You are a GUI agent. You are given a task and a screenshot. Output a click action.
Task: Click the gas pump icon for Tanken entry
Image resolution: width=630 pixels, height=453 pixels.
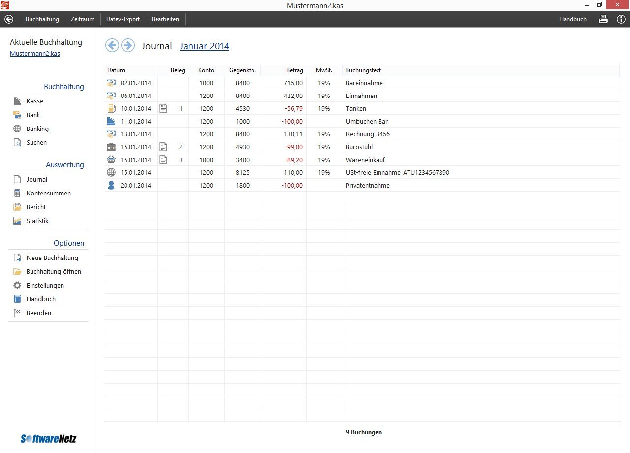[x=111, y=108]
